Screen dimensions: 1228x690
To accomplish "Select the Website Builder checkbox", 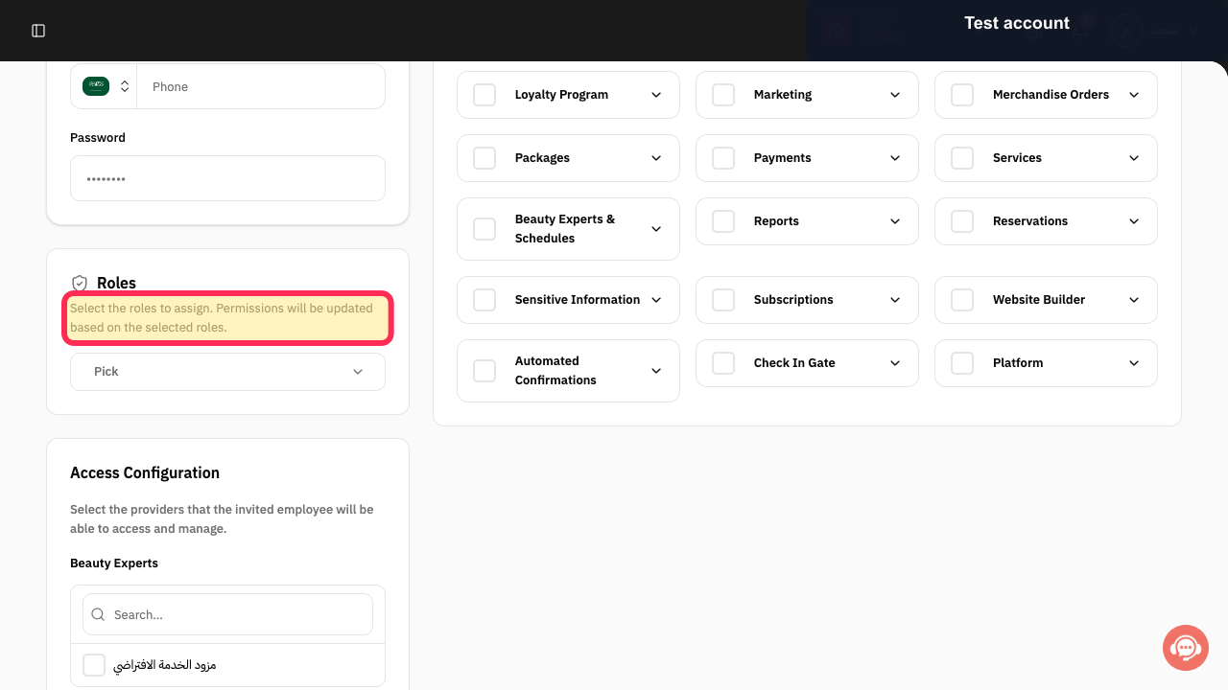I will coord(962,300).
